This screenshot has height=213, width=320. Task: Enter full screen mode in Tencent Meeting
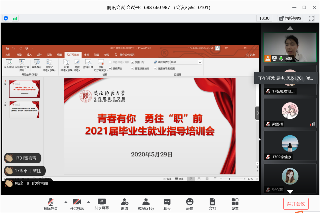coord(311,18)
